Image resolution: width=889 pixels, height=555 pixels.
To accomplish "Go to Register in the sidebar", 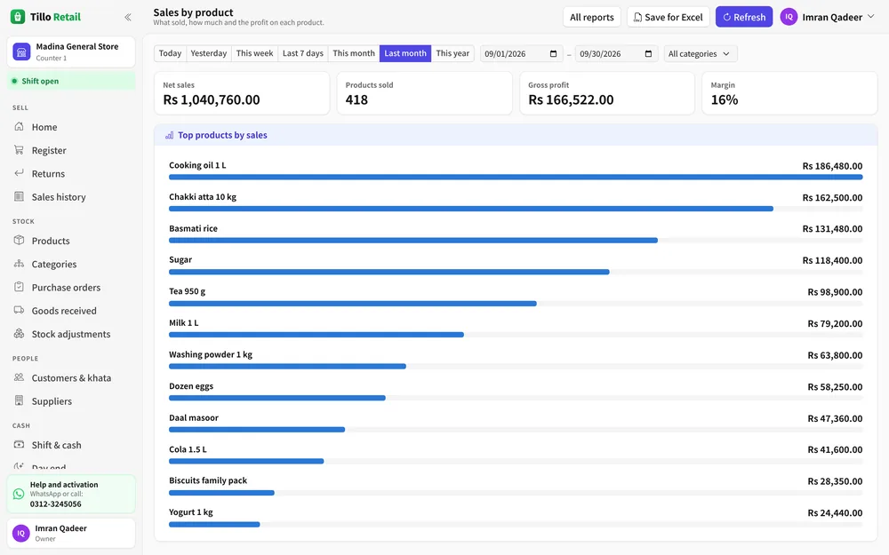I will (x=71, y=150).
